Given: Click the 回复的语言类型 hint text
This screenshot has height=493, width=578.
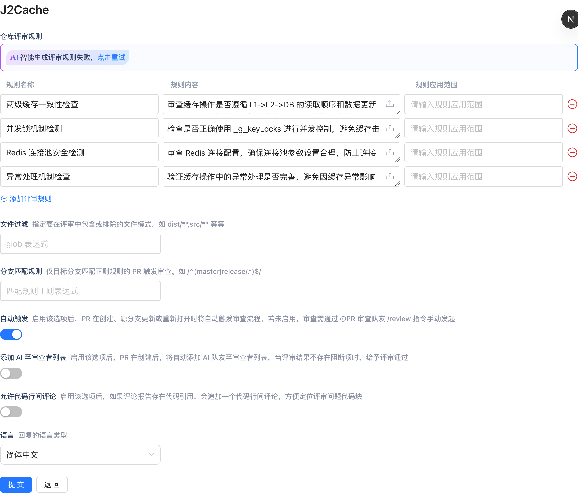Looking at the screenshot, I should (x=43, y=435).
